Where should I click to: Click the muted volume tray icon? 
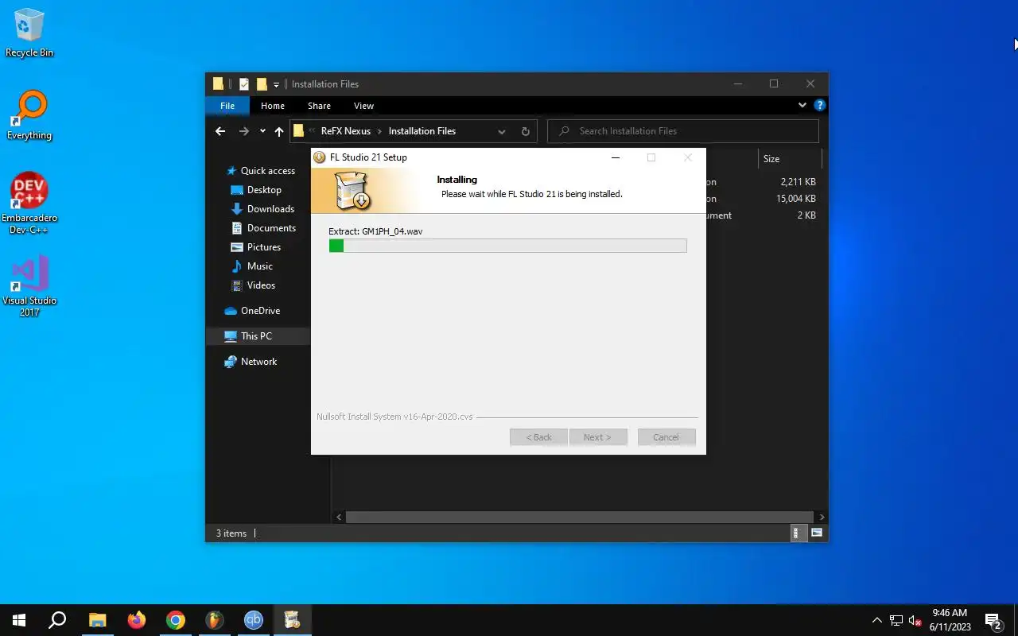(915, 620)
